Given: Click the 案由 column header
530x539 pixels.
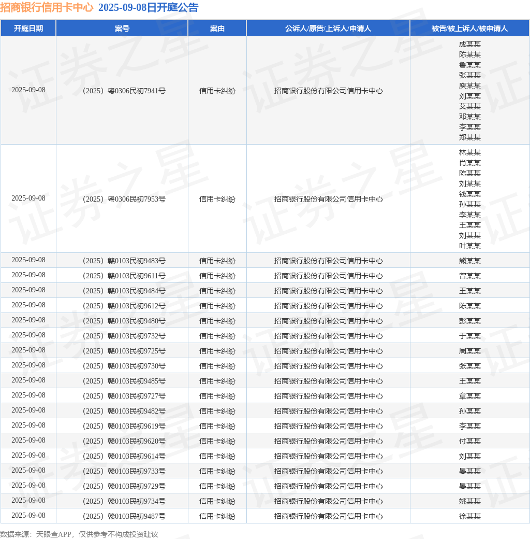Looking at the screenshot, I should [x=217, y=28].
